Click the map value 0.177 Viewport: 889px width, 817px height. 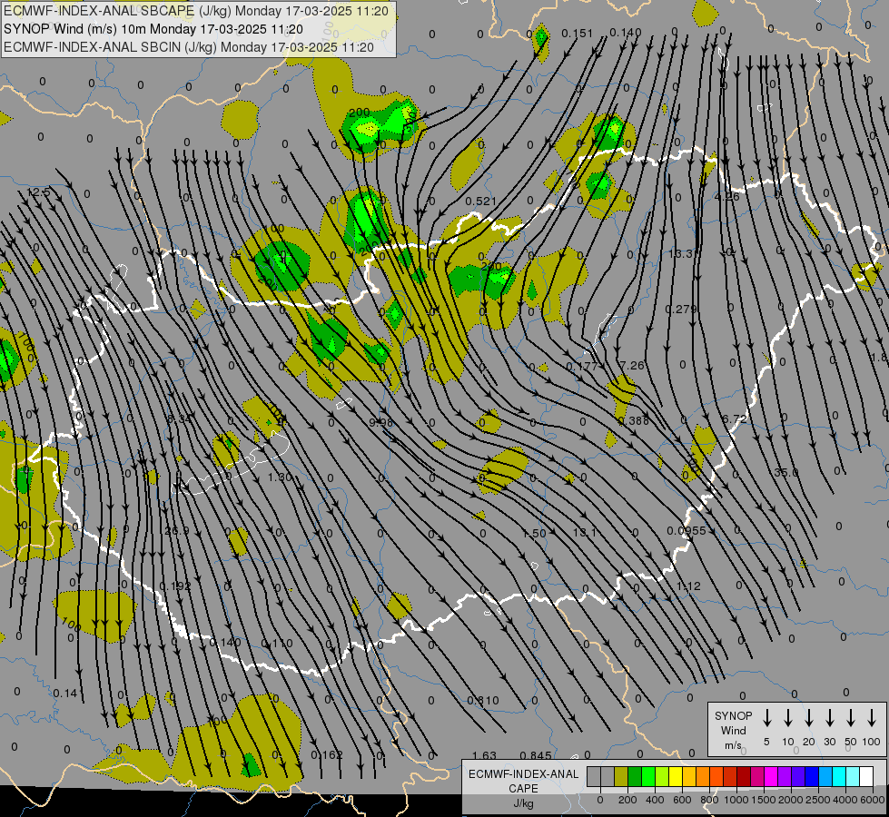point(582,366)
